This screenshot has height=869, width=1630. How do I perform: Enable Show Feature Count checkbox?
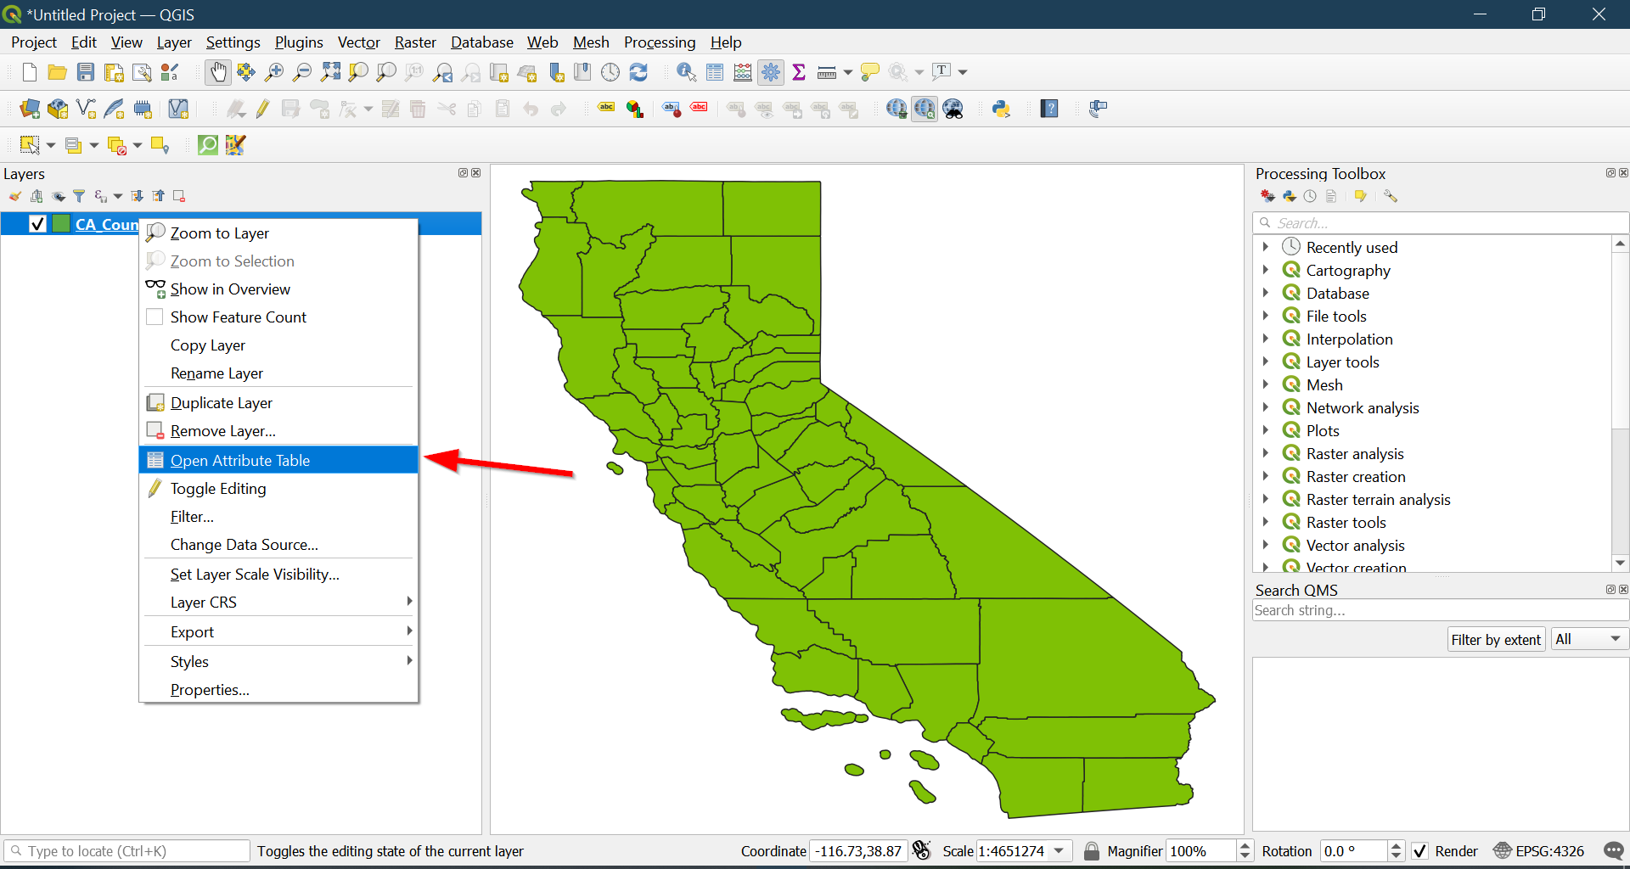(x=155, y=317)
